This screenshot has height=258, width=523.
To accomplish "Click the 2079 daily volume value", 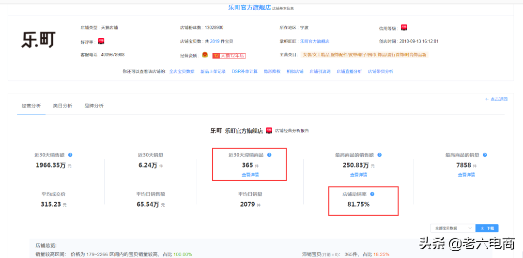I will click(x=247, y=204).
